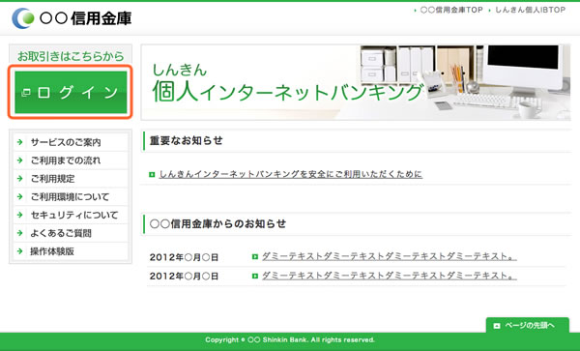Viewport: 580px width, 351px height.
Task: Select セキュリティについて in the sidebar
Action: pos(71,215)
